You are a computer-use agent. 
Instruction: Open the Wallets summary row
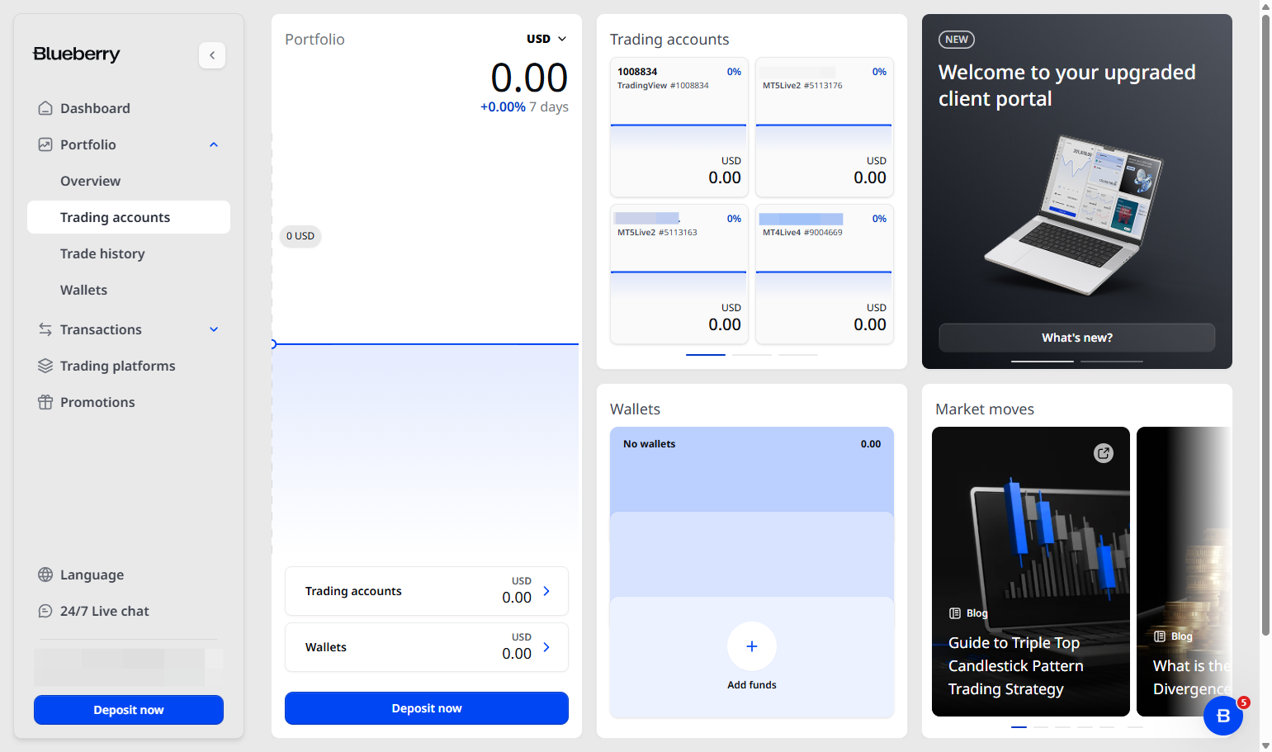pyautogui.click(x=427, y=647)
